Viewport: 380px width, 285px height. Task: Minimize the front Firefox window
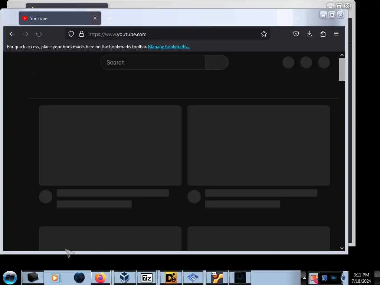click(x=323, y=15)
